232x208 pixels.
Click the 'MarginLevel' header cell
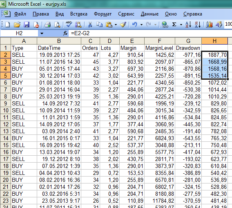160,48
